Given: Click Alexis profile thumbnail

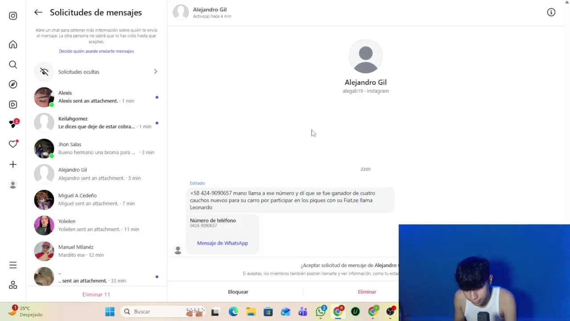Looking at the screenshot, I should 44,97.
